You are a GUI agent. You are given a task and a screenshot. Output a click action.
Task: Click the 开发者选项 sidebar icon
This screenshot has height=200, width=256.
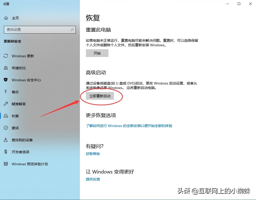pyautogui.click(x=7, y=152)
